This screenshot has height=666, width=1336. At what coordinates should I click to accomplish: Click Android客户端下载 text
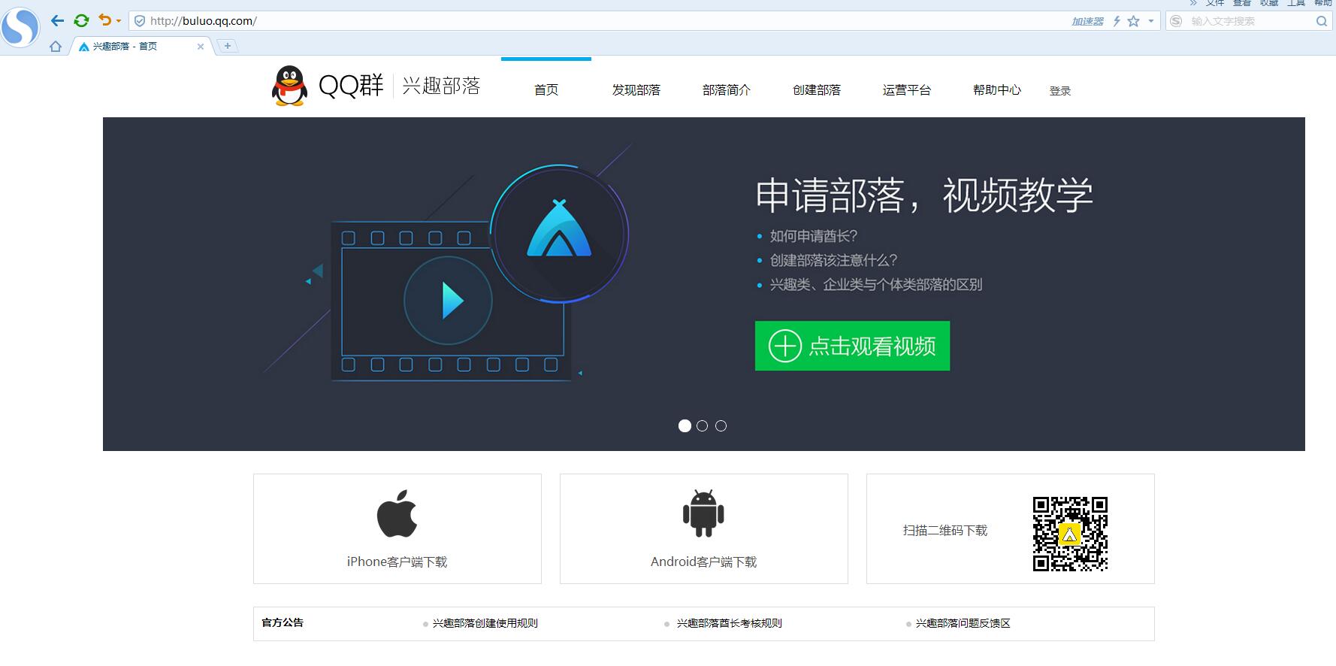(x=703, y=562)
